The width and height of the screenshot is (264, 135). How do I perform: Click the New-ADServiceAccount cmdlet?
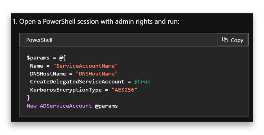pyautogui.click(x=59, y=106)
